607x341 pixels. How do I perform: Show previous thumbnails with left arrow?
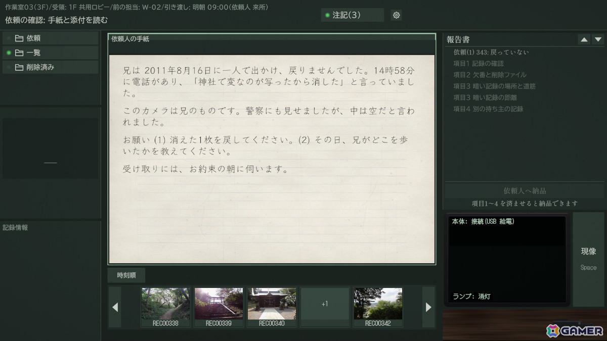coord(115,307)
